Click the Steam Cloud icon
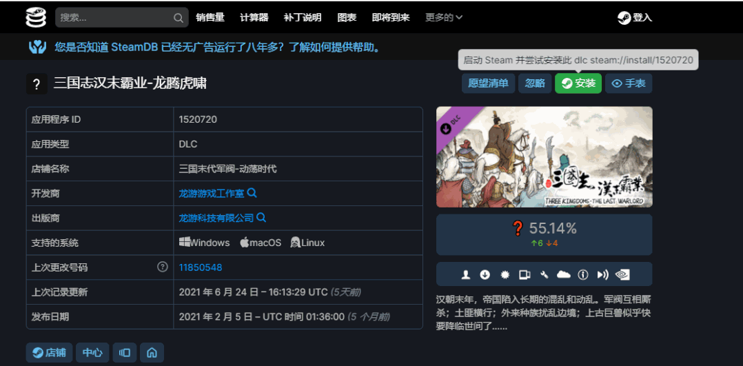 tap(563, 274)
